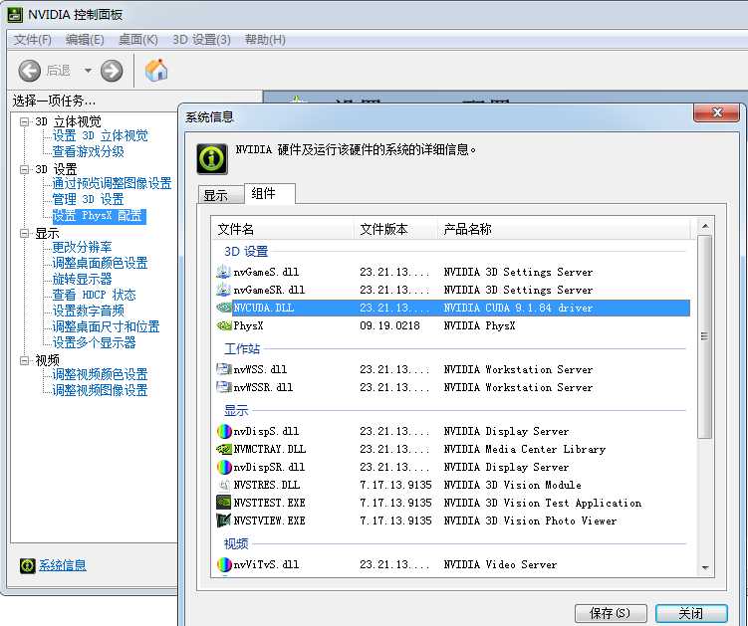Click the component list scrollbar thumb

(705, 336)
